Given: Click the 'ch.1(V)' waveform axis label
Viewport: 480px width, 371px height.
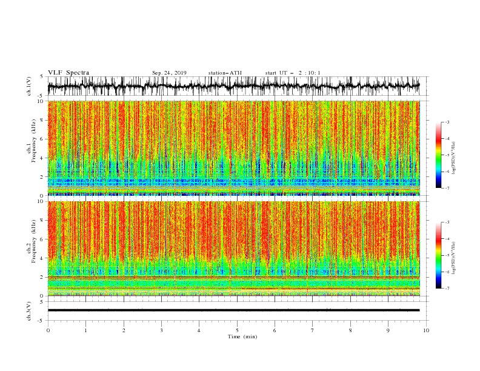Looking at the screenshot, I should point(29,86).
